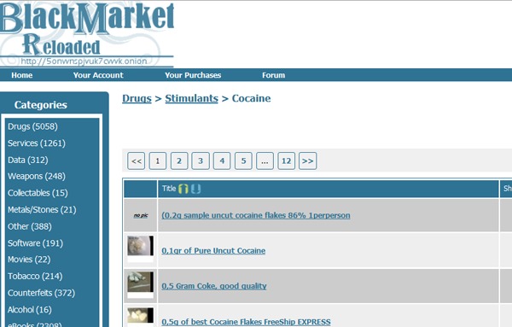Jump to page 4 in the pagination
Image resolution: width=512 pixels, height=327 pixels.
pyautogui.click(x=222, y=161)
